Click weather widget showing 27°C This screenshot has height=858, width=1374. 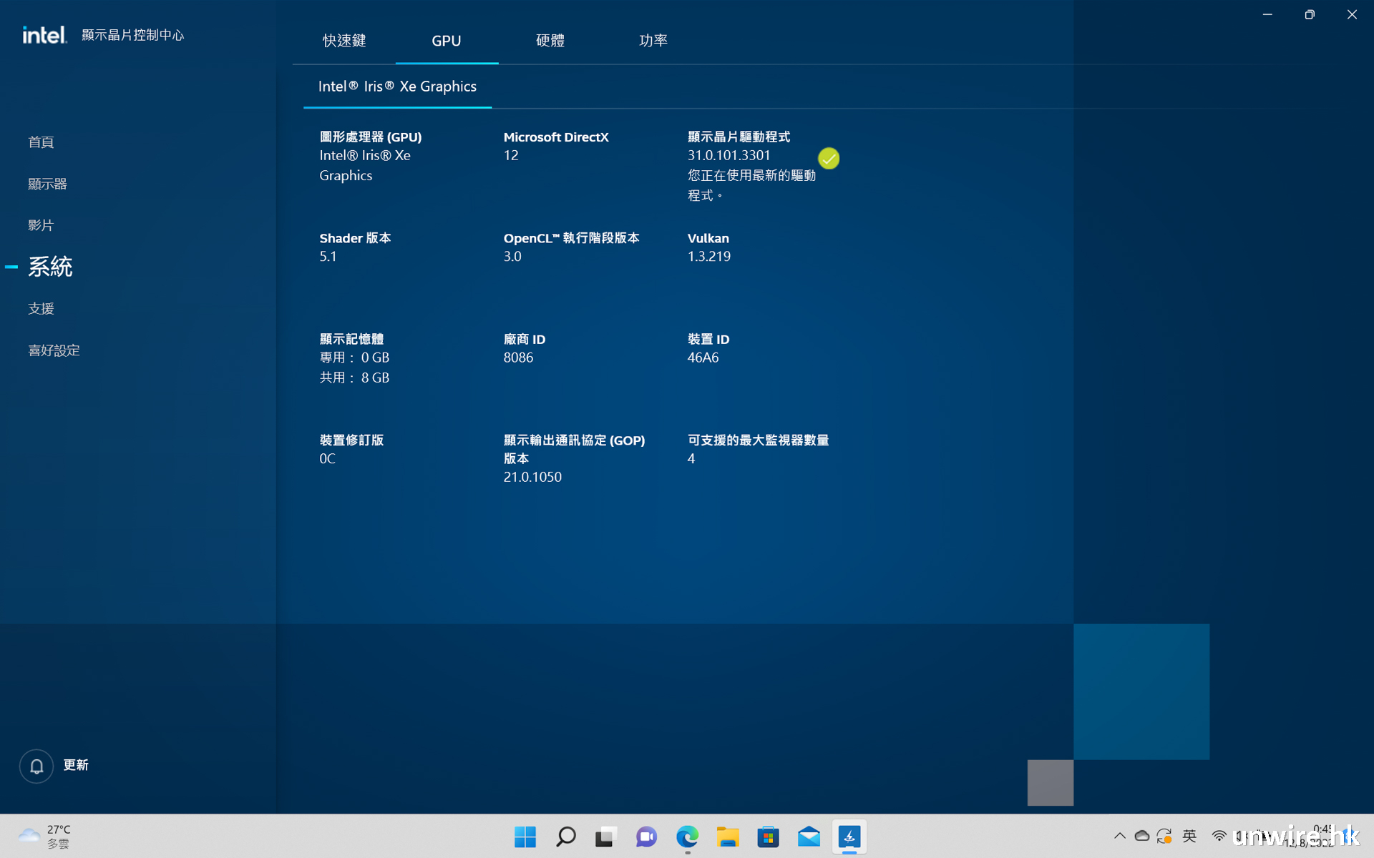click(44, 836)
